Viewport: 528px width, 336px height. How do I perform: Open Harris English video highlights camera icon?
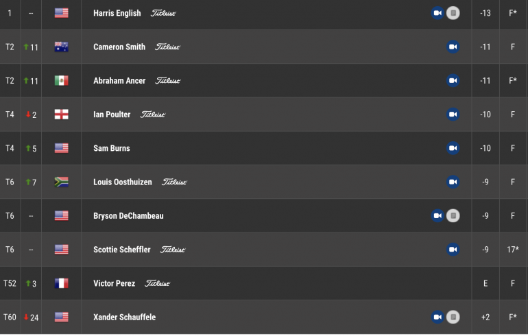pyautogui.click(x=437, y=13)
